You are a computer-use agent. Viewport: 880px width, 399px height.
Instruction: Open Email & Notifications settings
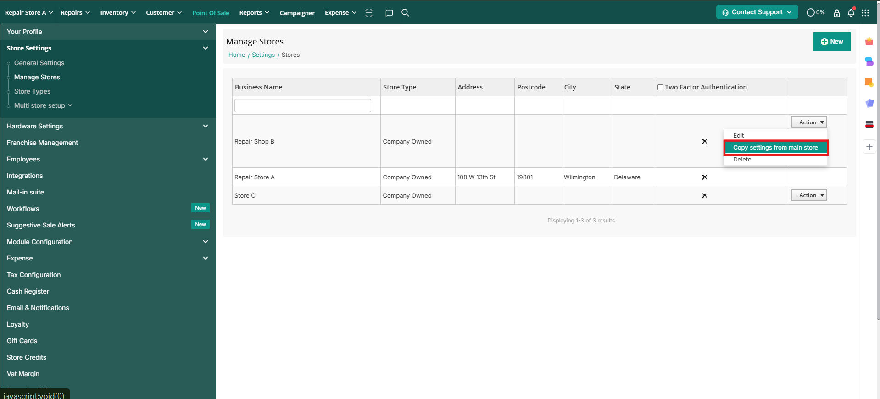[38, 308]
